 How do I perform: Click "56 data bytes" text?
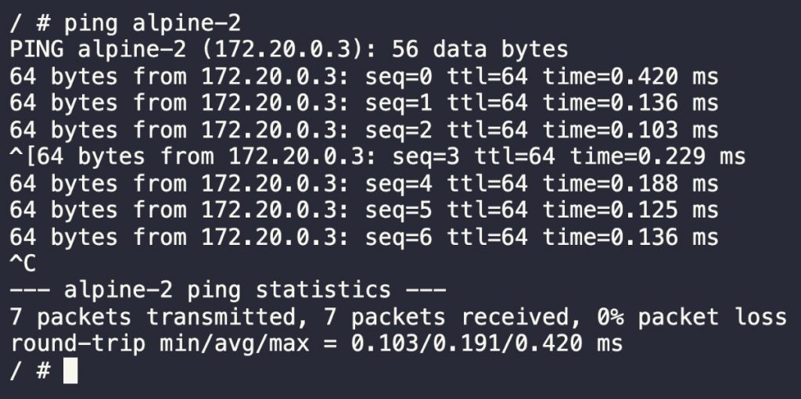[480, 50]
